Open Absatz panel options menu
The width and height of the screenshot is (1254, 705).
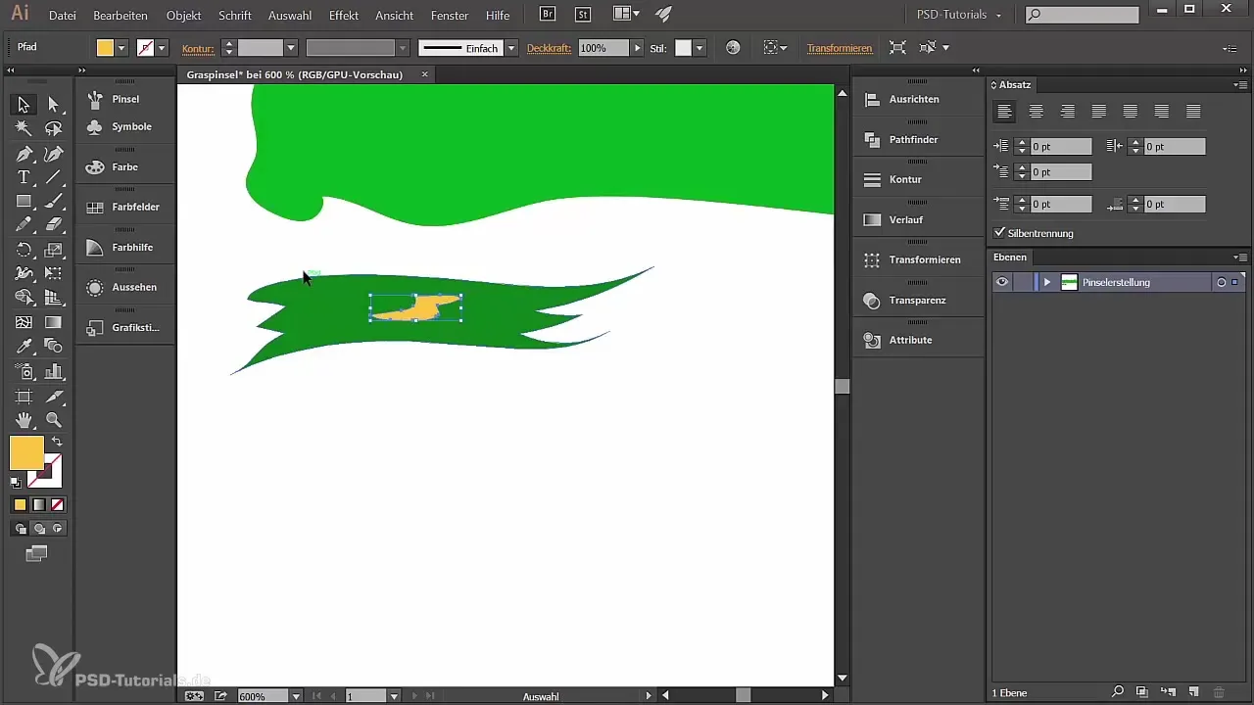[1241, 85]
